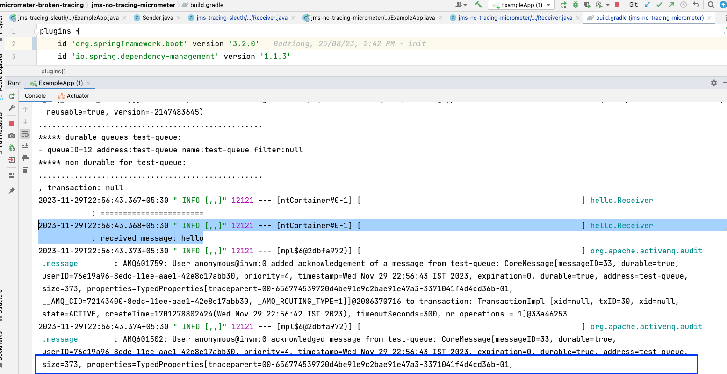727x374 pixels.
Task: Close jms-no-tracing-micrometer Receiver.java tab
Action: [x=577, y=18]
